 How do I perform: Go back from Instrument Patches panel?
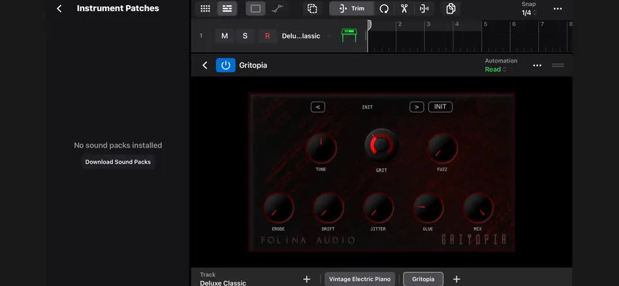[x=59, y=8]
